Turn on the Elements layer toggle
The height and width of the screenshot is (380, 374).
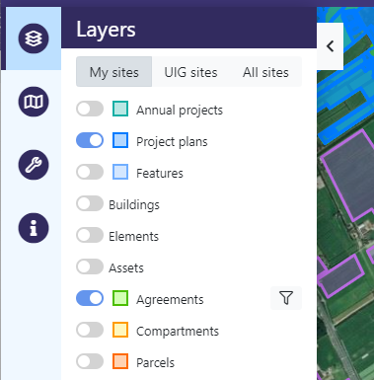(x=90, y=235)
